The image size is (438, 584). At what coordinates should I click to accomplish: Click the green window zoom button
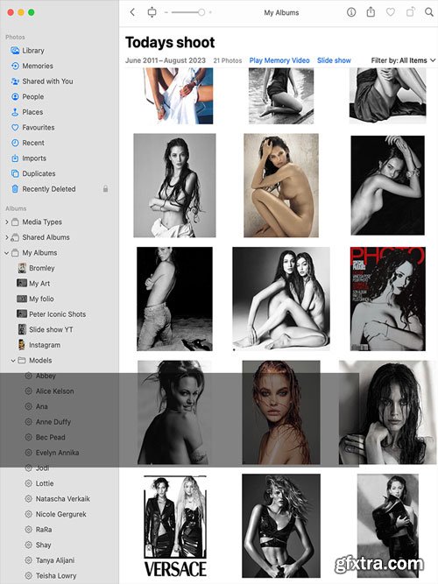click(32, 12)
